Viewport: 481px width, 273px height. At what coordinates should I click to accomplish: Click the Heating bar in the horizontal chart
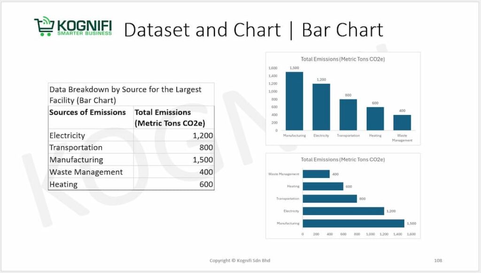[323, 186]
